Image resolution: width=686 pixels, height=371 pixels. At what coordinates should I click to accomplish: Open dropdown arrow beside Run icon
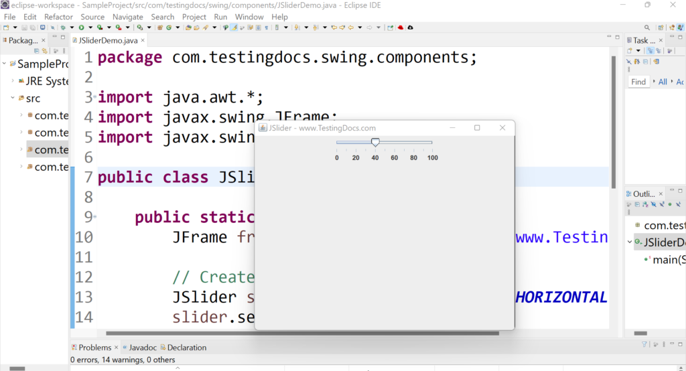[90, 27]
